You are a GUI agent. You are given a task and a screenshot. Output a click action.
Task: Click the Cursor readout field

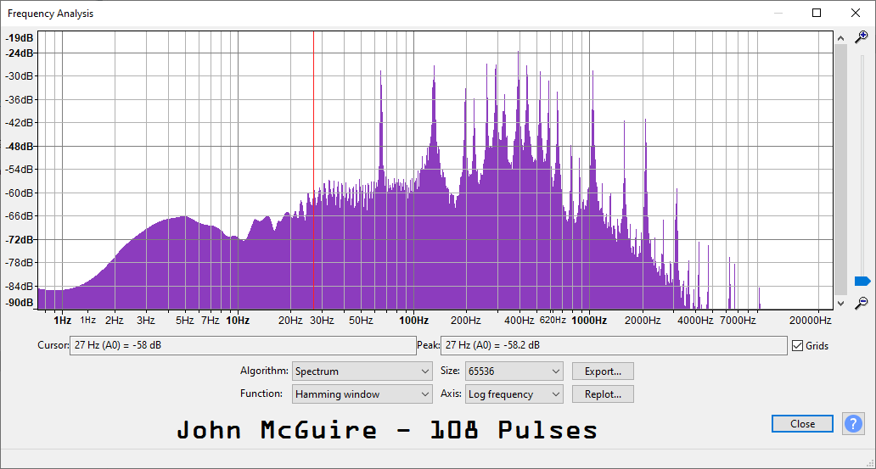243,346
